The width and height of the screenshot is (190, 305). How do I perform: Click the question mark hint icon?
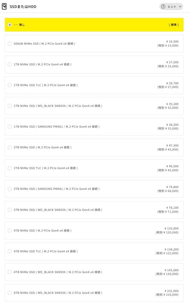pos(163,7)
